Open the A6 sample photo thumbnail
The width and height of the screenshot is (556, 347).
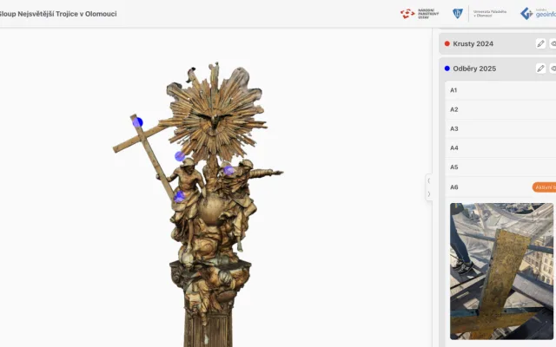501,272
